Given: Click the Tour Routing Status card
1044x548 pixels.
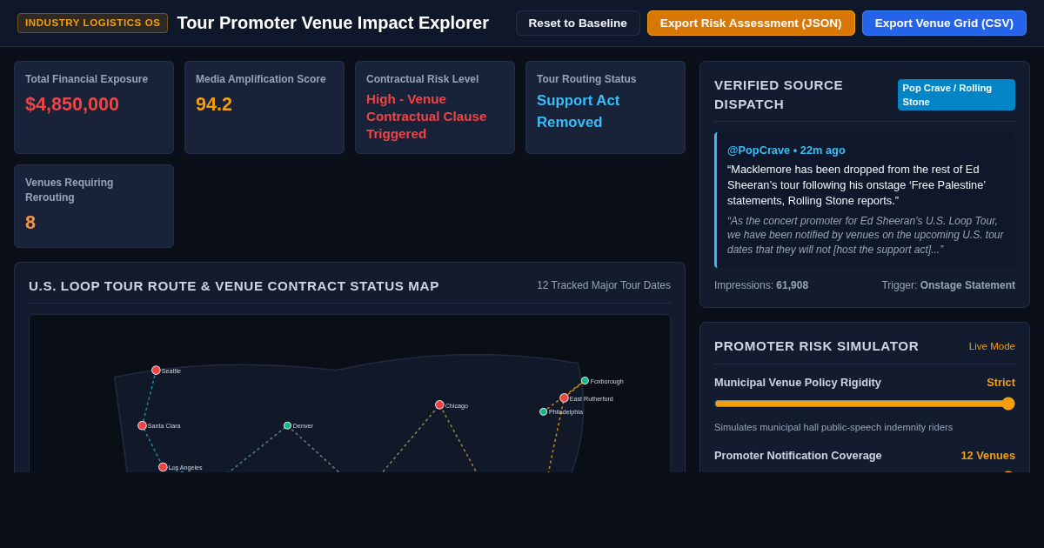Looking at the screenshot, I should coord(606,107).
